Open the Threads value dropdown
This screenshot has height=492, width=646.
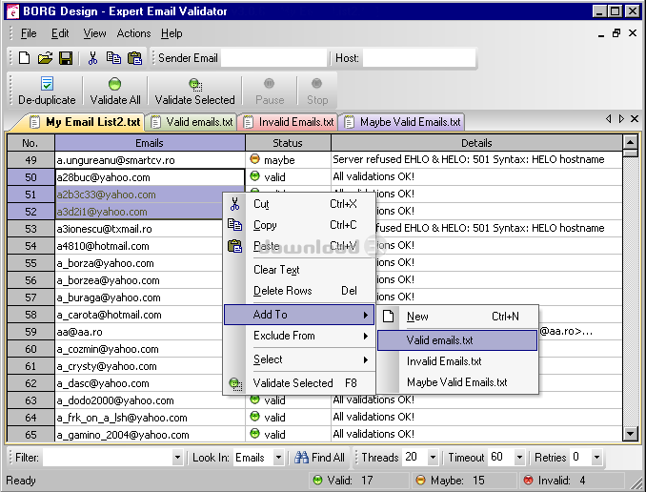[433, 458]
